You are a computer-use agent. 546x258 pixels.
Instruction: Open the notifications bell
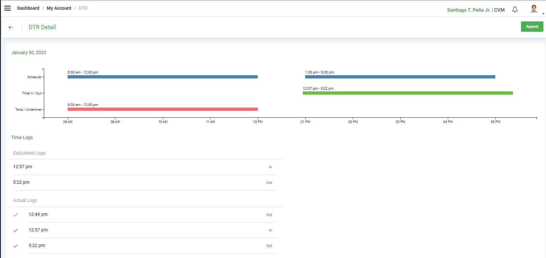515,9
